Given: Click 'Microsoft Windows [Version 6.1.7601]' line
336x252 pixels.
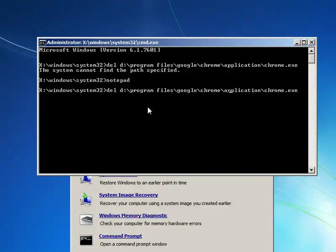Looking at the screenshot, I should coord(100,50).
